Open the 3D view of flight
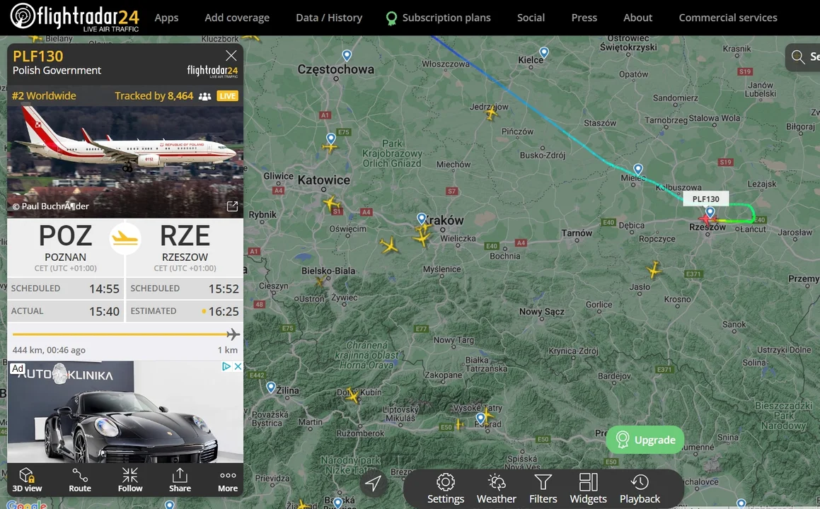820x509 pixels. click(x=27, y=480)
